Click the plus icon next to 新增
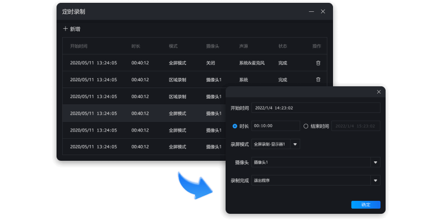The height and width of the screenshot is (220, 441). click(x=65, y=29)
